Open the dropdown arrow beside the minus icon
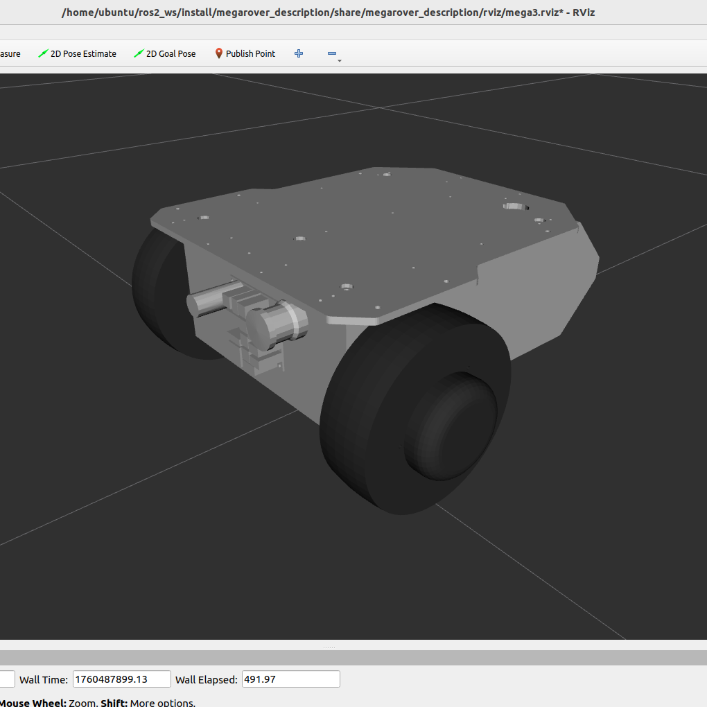Screen dimensions: 707x707 click(340, 62)
